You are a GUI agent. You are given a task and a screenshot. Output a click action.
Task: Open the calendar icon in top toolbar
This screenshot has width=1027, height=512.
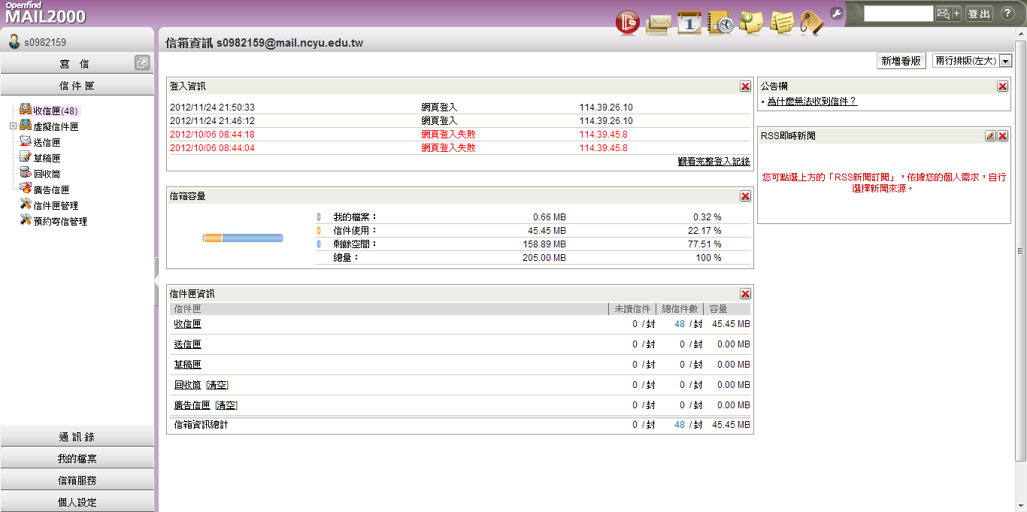(x=689, y=23)
